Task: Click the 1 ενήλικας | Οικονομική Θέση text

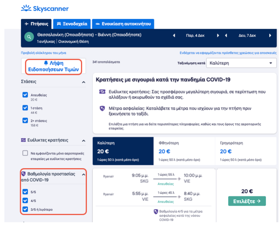Action: coord(63,41)
